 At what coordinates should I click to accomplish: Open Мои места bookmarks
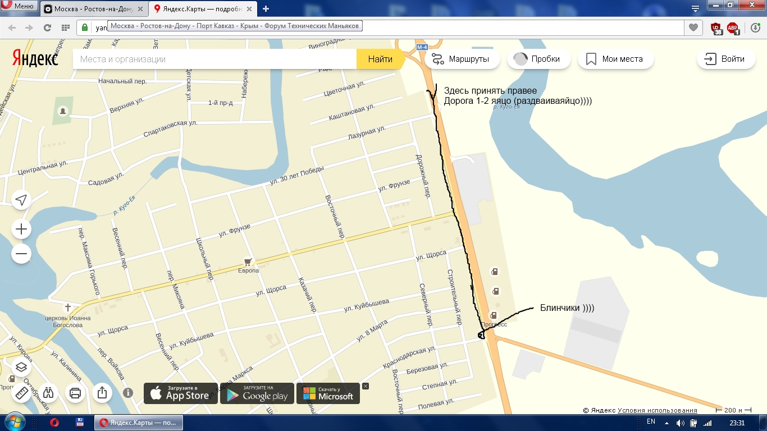(615, 59)
